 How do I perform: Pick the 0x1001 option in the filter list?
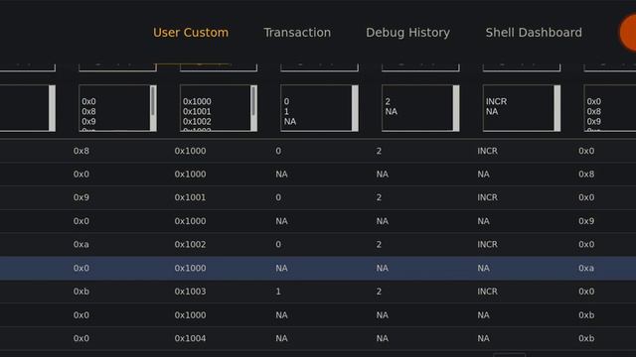(x=197, y=111)
